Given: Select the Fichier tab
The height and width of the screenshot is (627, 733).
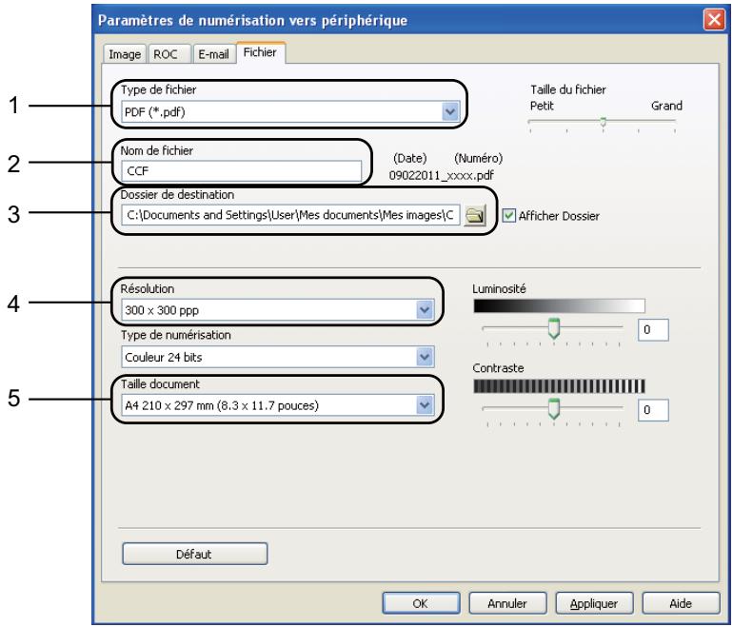Looking at the screenshot, I should point(260,52).
